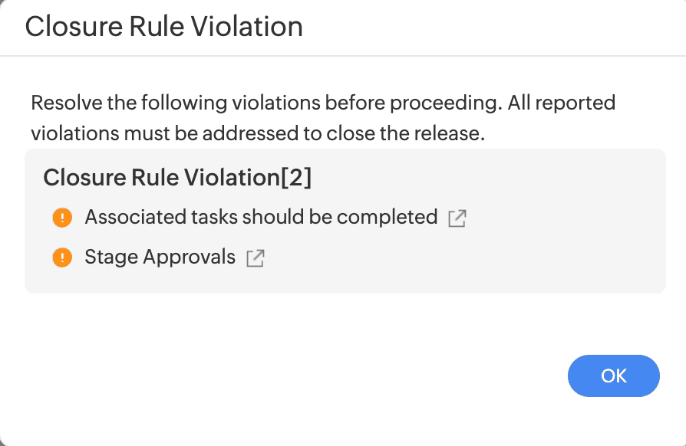Screen dimensions: 686x446
Task: Click warning icon next to Associated tasks
Action: tap(62, 218)
